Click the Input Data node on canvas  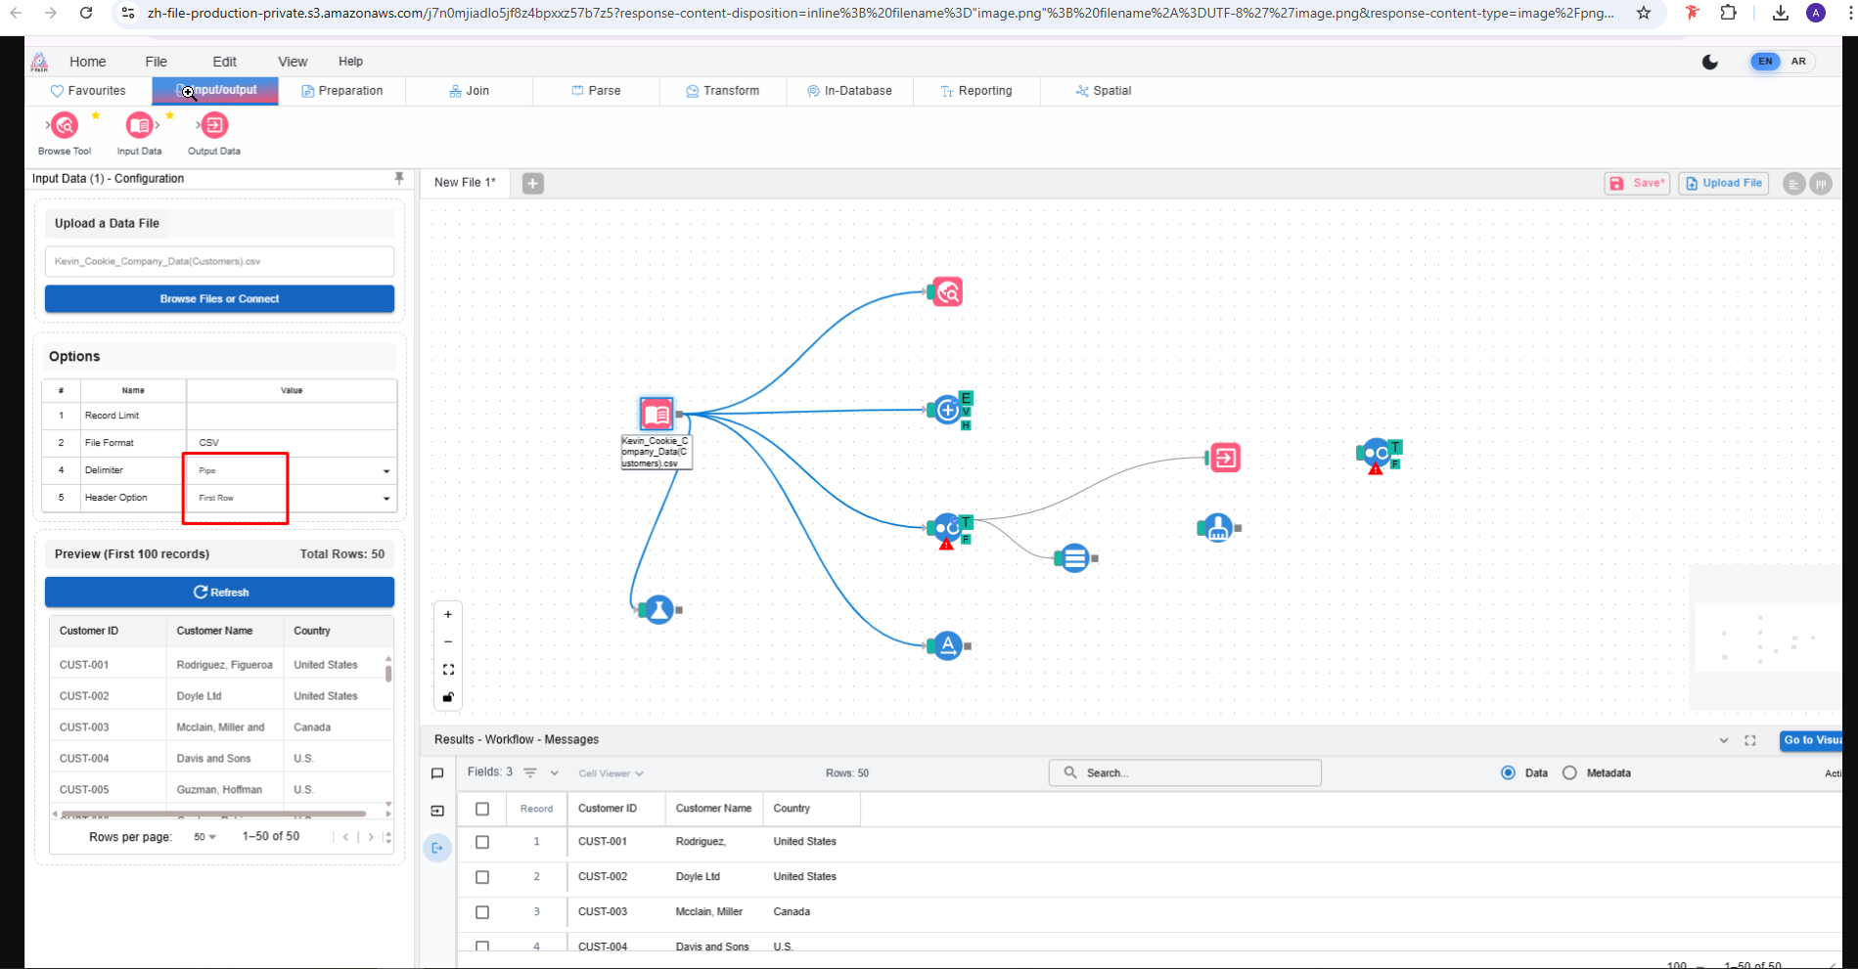coord(657,414)
